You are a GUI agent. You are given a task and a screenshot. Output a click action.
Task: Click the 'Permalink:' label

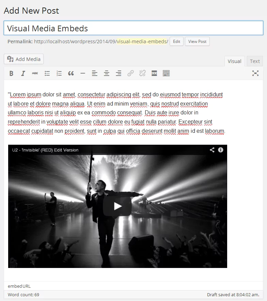tap(20, 42)
